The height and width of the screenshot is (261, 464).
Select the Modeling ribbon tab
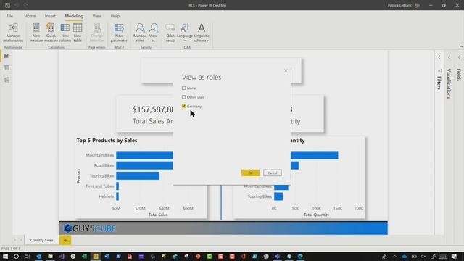(74, 16)
